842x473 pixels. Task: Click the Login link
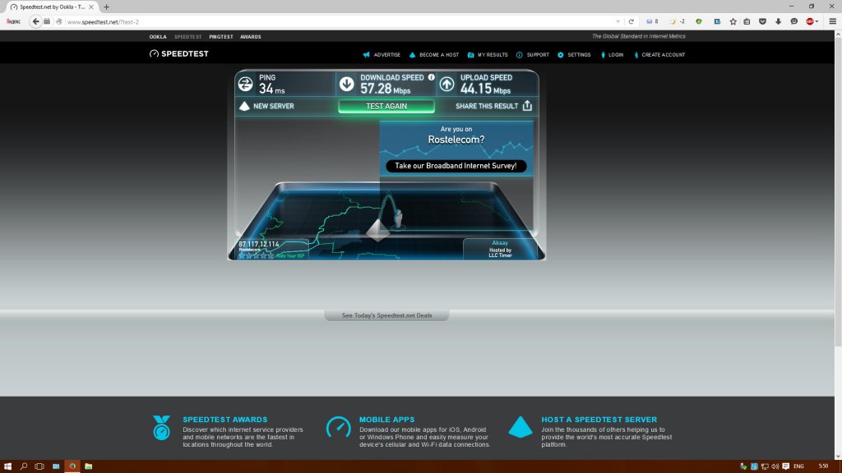coord(612,55)
